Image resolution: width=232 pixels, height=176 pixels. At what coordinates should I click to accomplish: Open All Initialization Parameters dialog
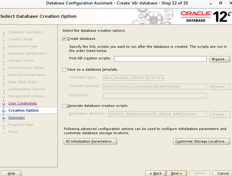90,141
